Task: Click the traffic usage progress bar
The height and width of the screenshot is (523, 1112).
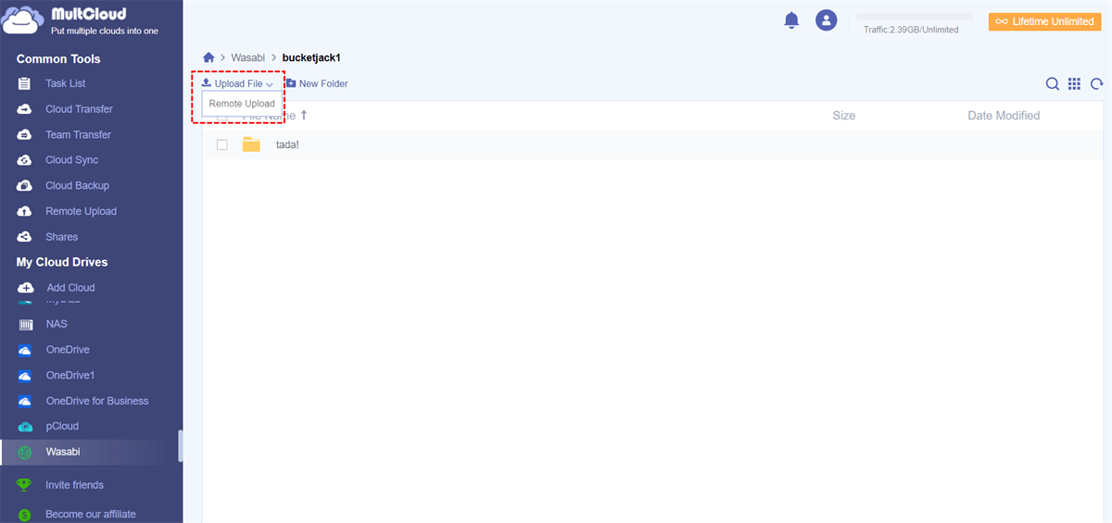Action: click(x=914, y=17)
